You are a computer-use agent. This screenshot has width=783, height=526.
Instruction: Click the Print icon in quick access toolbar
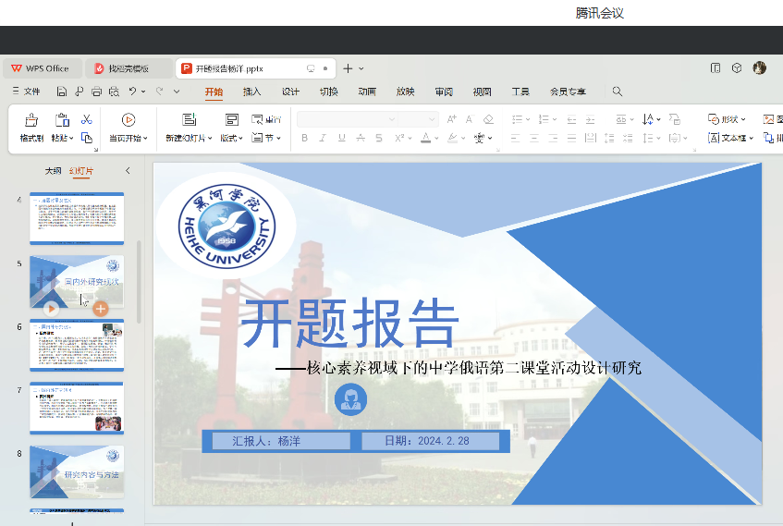96,92
